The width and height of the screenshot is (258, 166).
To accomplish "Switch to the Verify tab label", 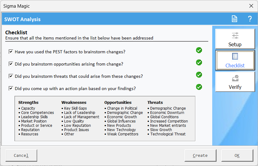I will click(x=235, y=87).
